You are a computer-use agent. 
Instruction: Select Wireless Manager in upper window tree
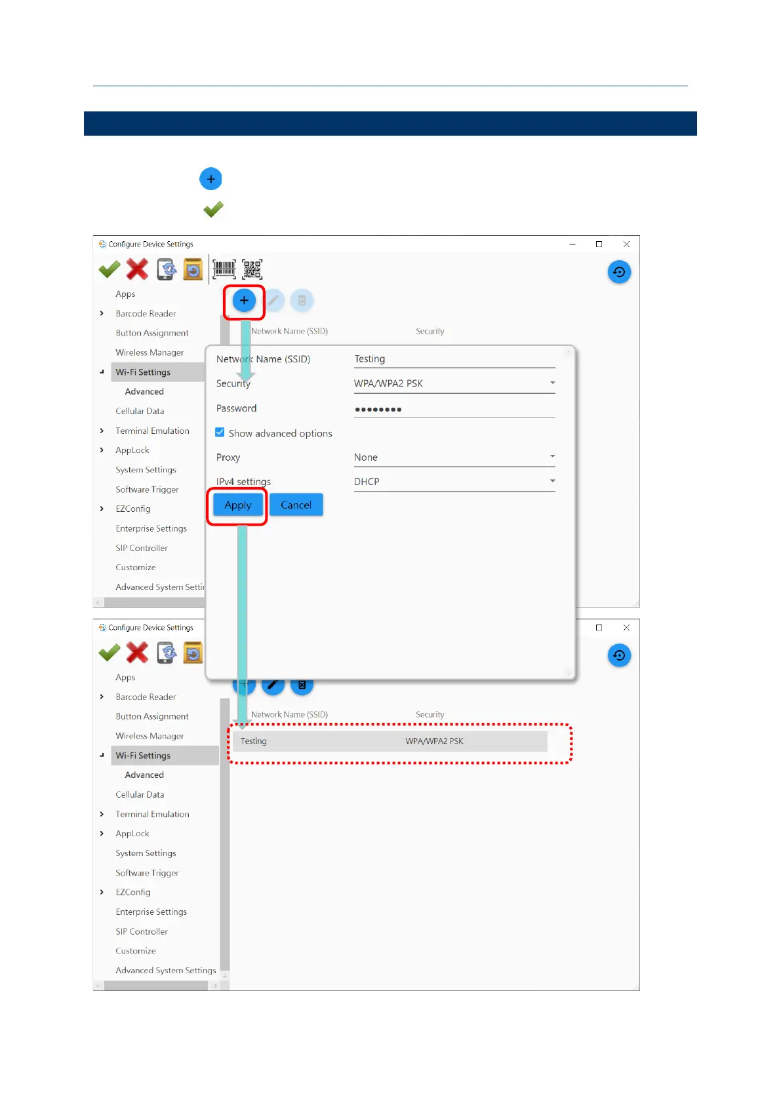tap(150, 353)
